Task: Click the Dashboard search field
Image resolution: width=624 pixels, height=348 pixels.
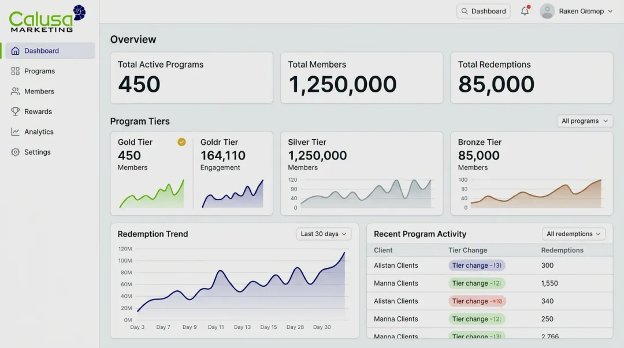Action: coord(484,11)
